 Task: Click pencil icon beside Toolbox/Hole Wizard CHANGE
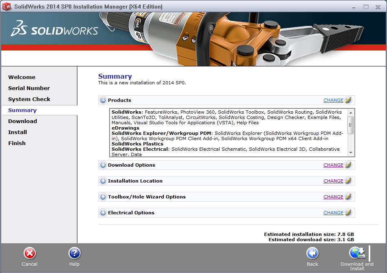coord(348,197)
